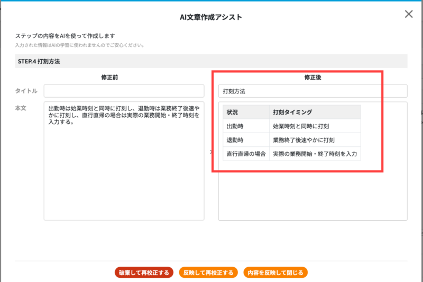Click the 本文 field label
This screenshot has width=423, height=282.
click(x=21, y=108)
